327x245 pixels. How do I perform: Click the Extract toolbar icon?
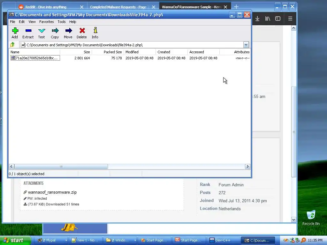pyautogui.click(x=28, y=33)
